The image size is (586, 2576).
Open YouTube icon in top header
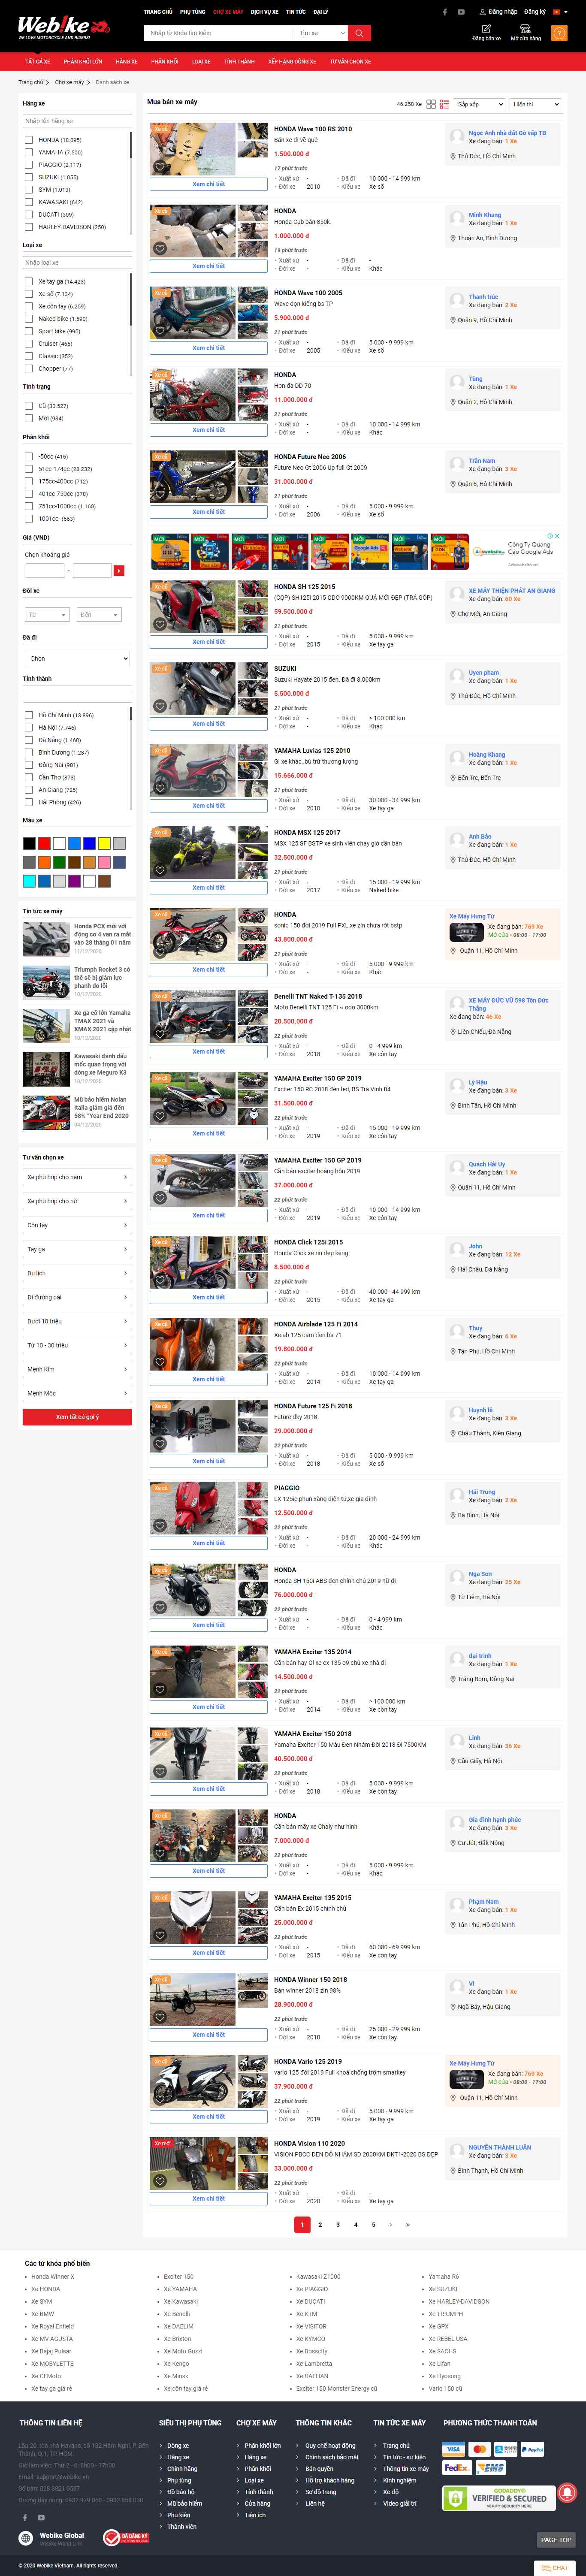coord(461,12)
